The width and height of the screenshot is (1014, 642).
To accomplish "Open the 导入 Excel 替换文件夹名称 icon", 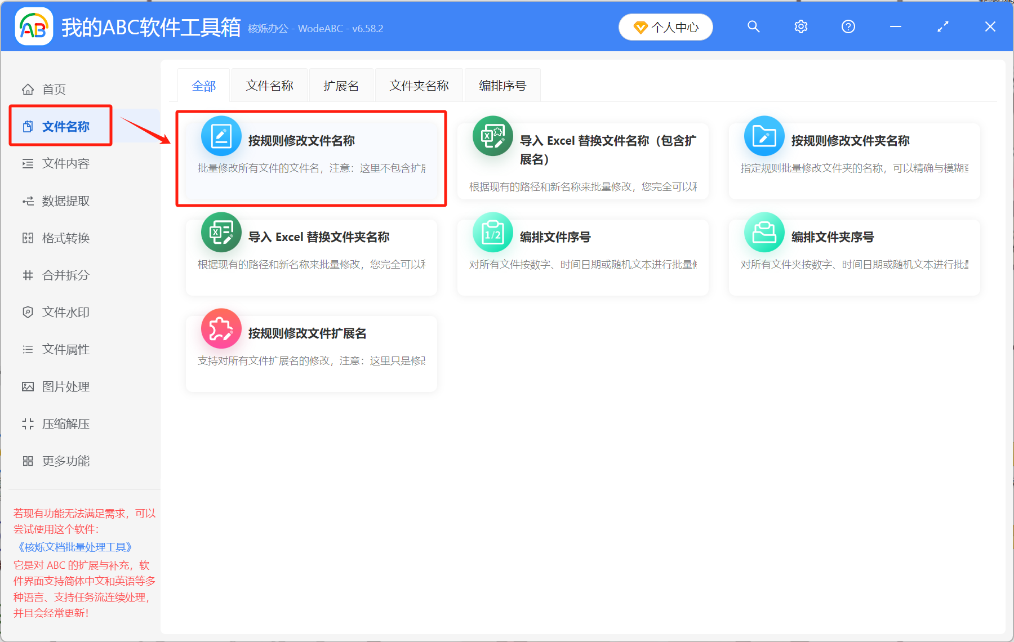I will 221,231.
